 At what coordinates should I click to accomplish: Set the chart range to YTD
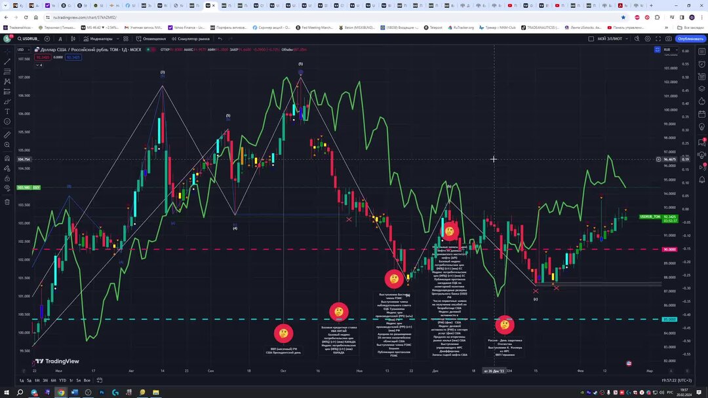point(62,380)
